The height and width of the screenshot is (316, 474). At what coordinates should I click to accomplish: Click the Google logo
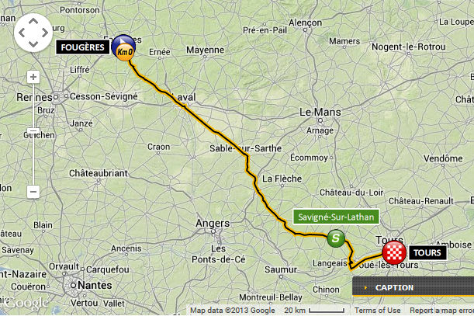click(25, 303)
